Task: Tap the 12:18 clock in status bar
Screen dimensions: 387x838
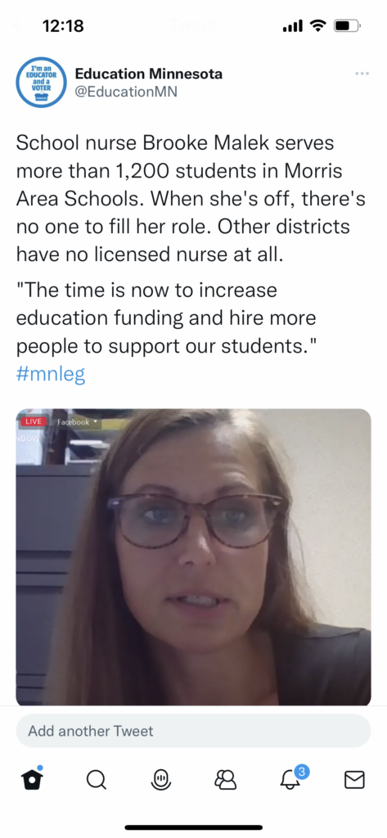Action: coord(62,25)
